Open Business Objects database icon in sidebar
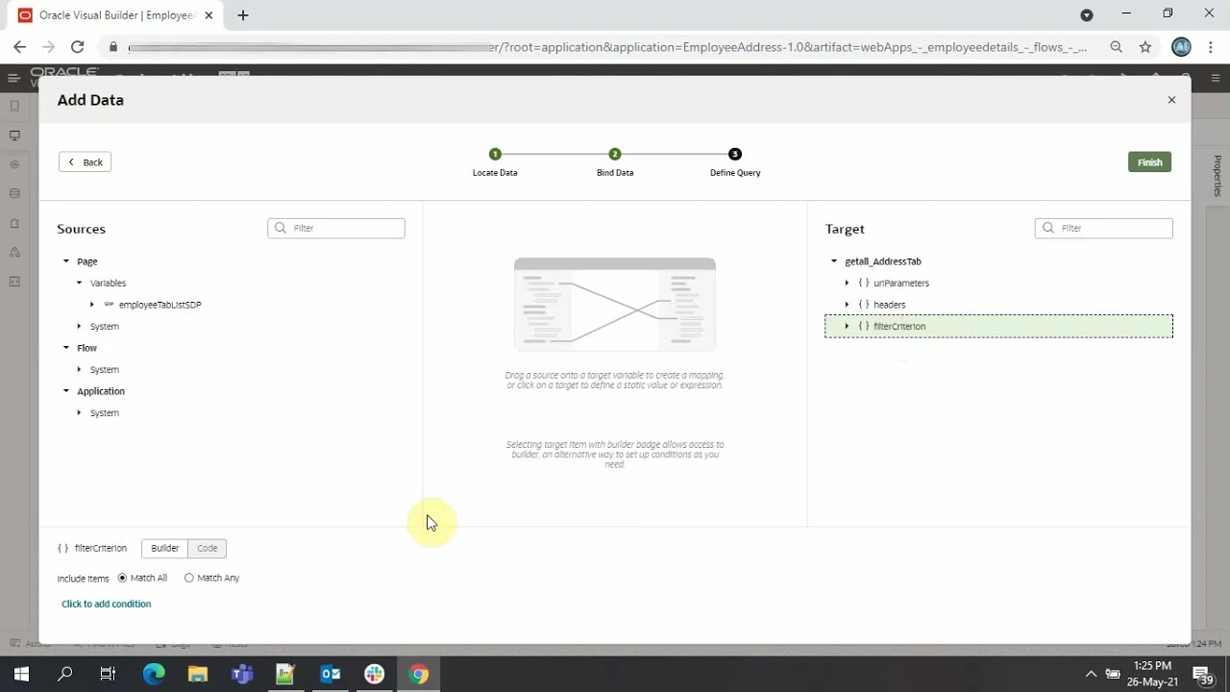The image size is (1230, 692). click(x=14, y=193)
